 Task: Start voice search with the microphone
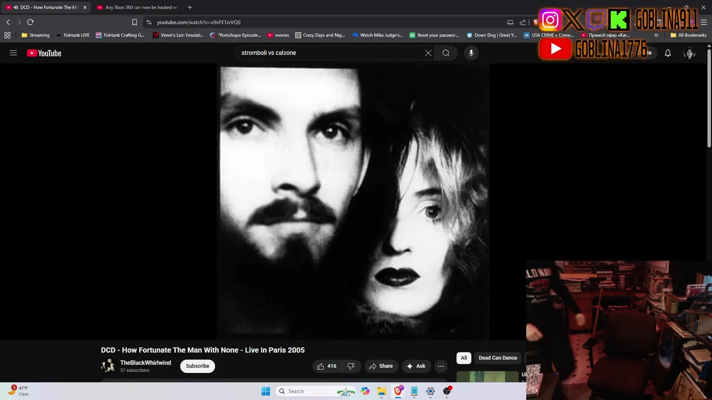coord(471,53)
